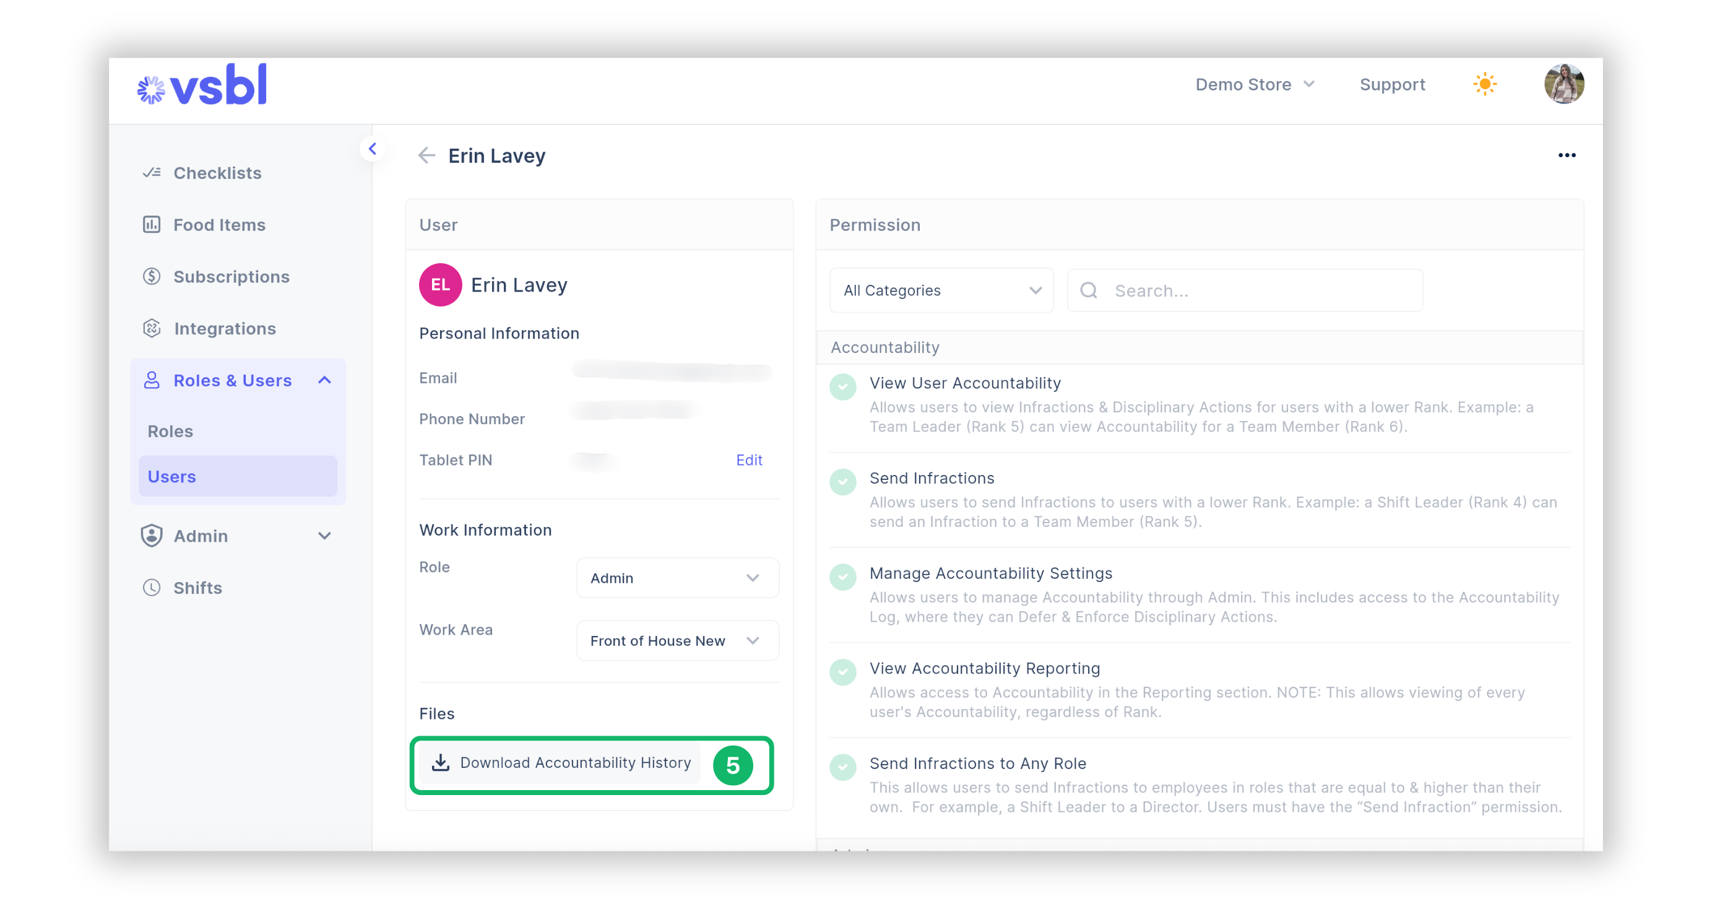This screenshot has height=909, width=1712.
Task: Expand the Admin menu chevron
Action: pos(324,536)
